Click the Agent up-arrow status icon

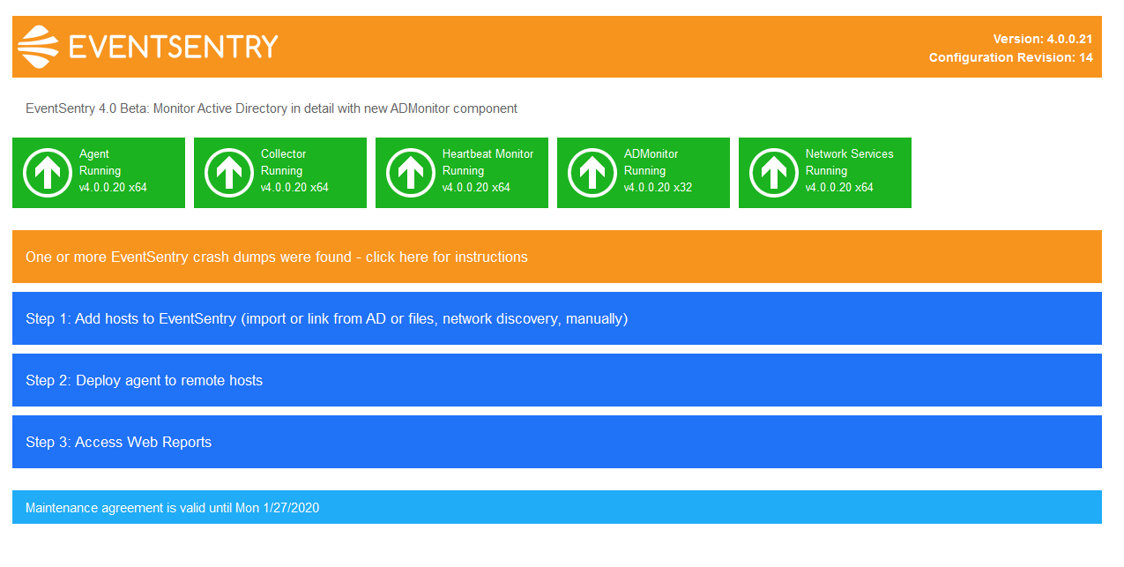pos(47,172)
